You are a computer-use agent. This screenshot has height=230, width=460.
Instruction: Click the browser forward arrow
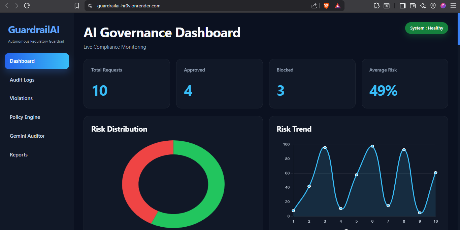click(x=17, y=6)
